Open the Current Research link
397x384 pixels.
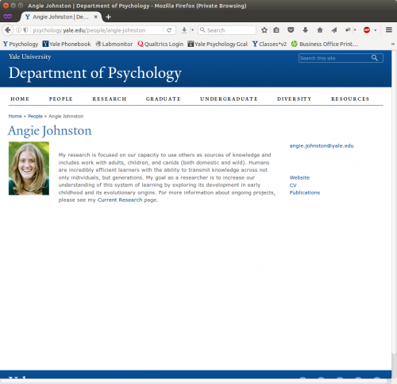[x=120, y=200]
